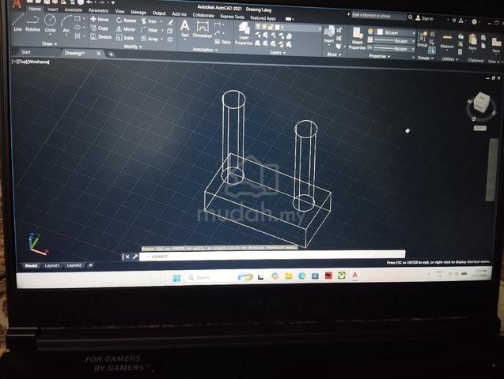The height and width of the screenshot is (379, 504).
Task: Toggle the Wireframe visual style control
Action: pos(38,62)
